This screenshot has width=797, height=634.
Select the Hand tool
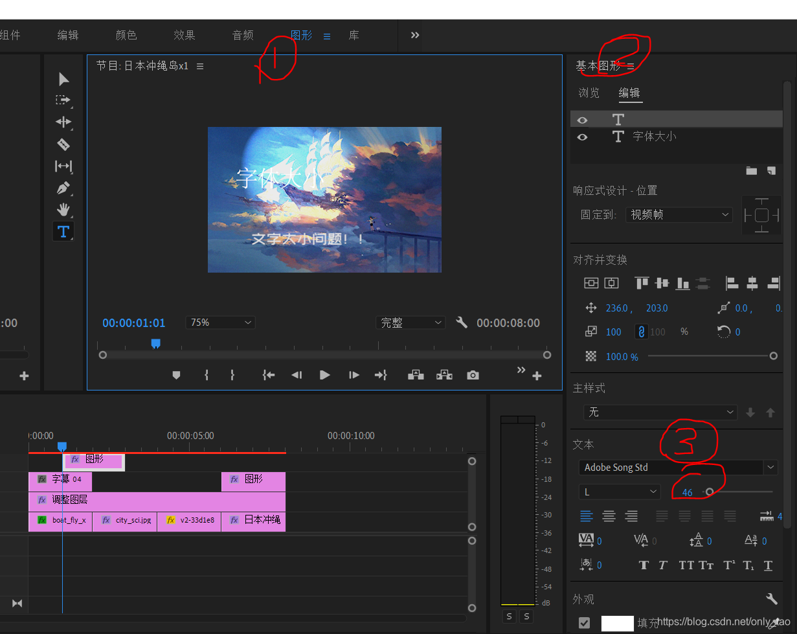pyautogui.click(x=63, y=209)
